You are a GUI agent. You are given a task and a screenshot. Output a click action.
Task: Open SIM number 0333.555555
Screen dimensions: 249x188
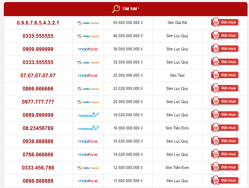tap(38, 62)
